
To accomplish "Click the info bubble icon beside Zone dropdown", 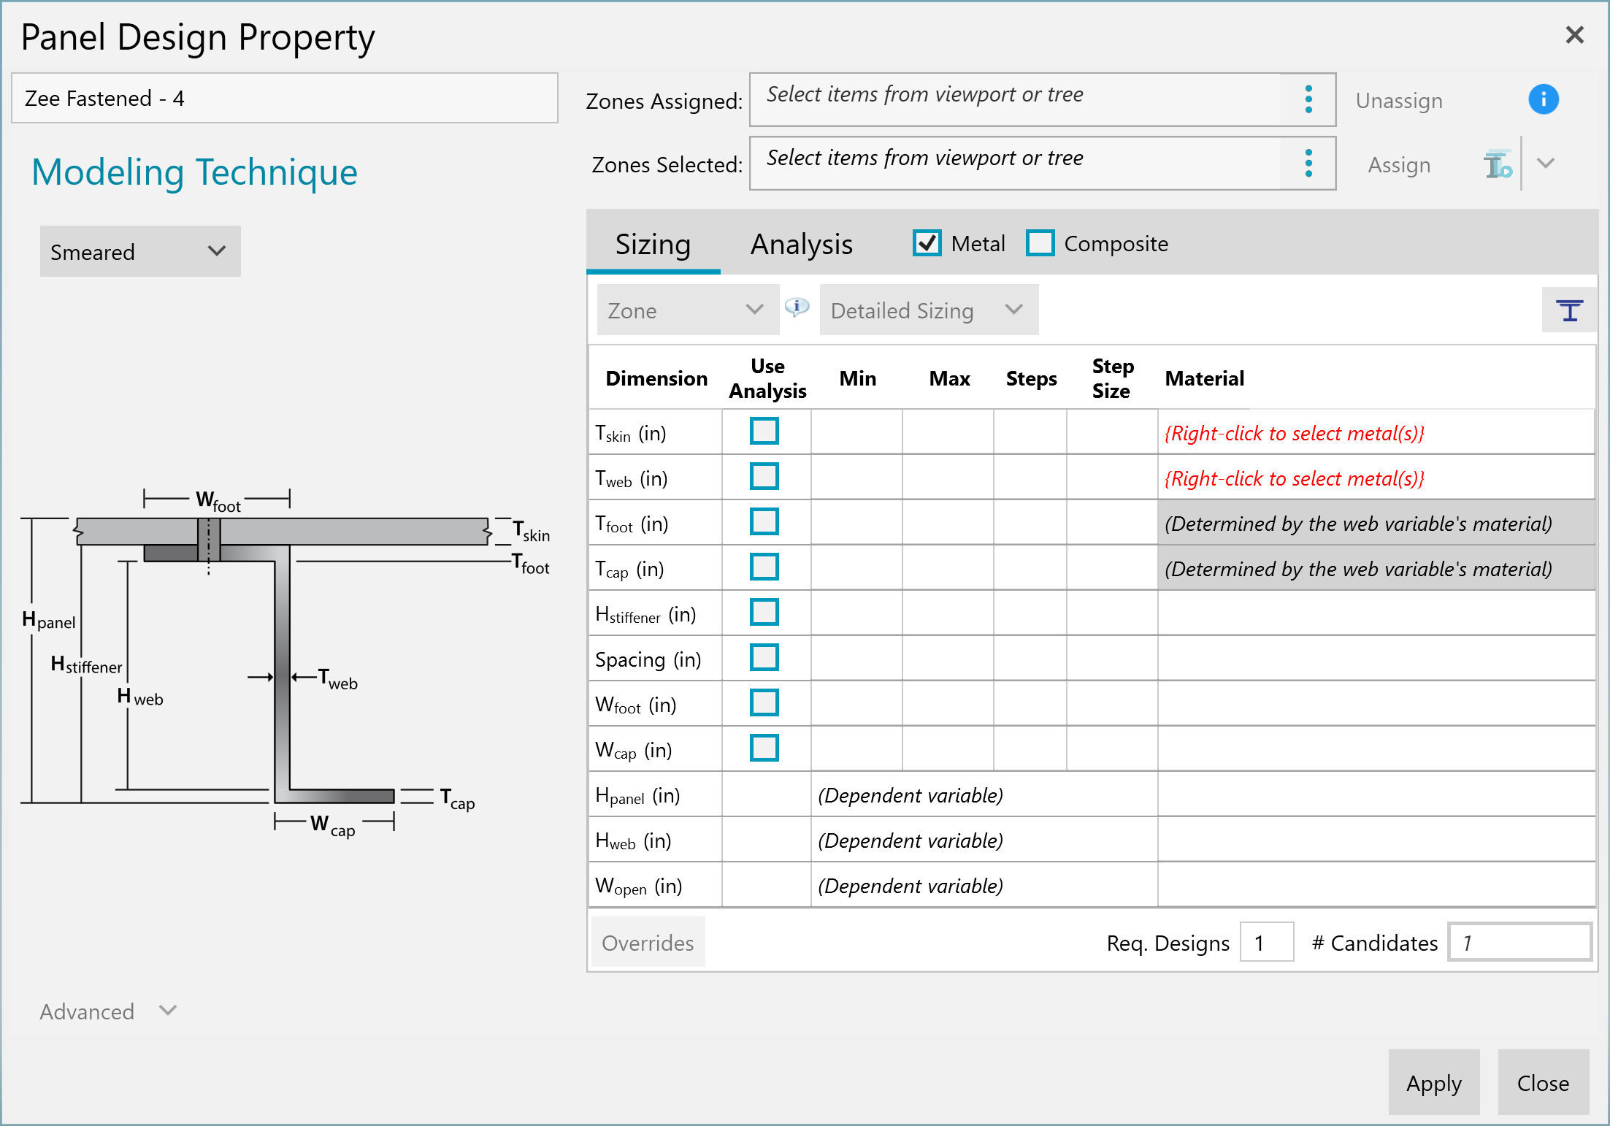I will tap(797, 307).
